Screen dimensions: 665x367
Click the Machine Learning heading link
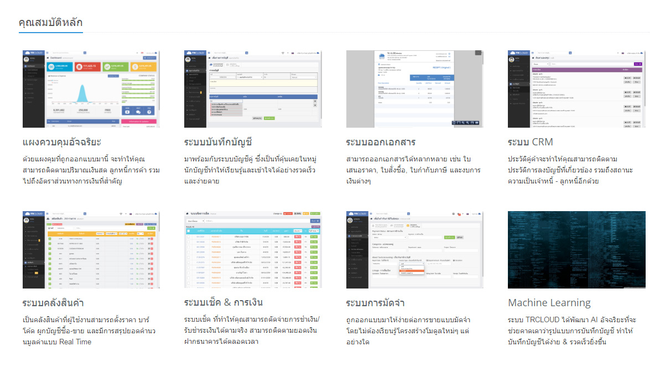click(549, 302)
